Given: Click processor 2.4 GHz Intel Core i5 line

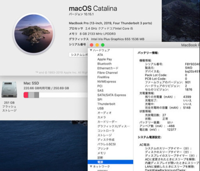Looking at the screenshot, I should [x=101, y=29].
